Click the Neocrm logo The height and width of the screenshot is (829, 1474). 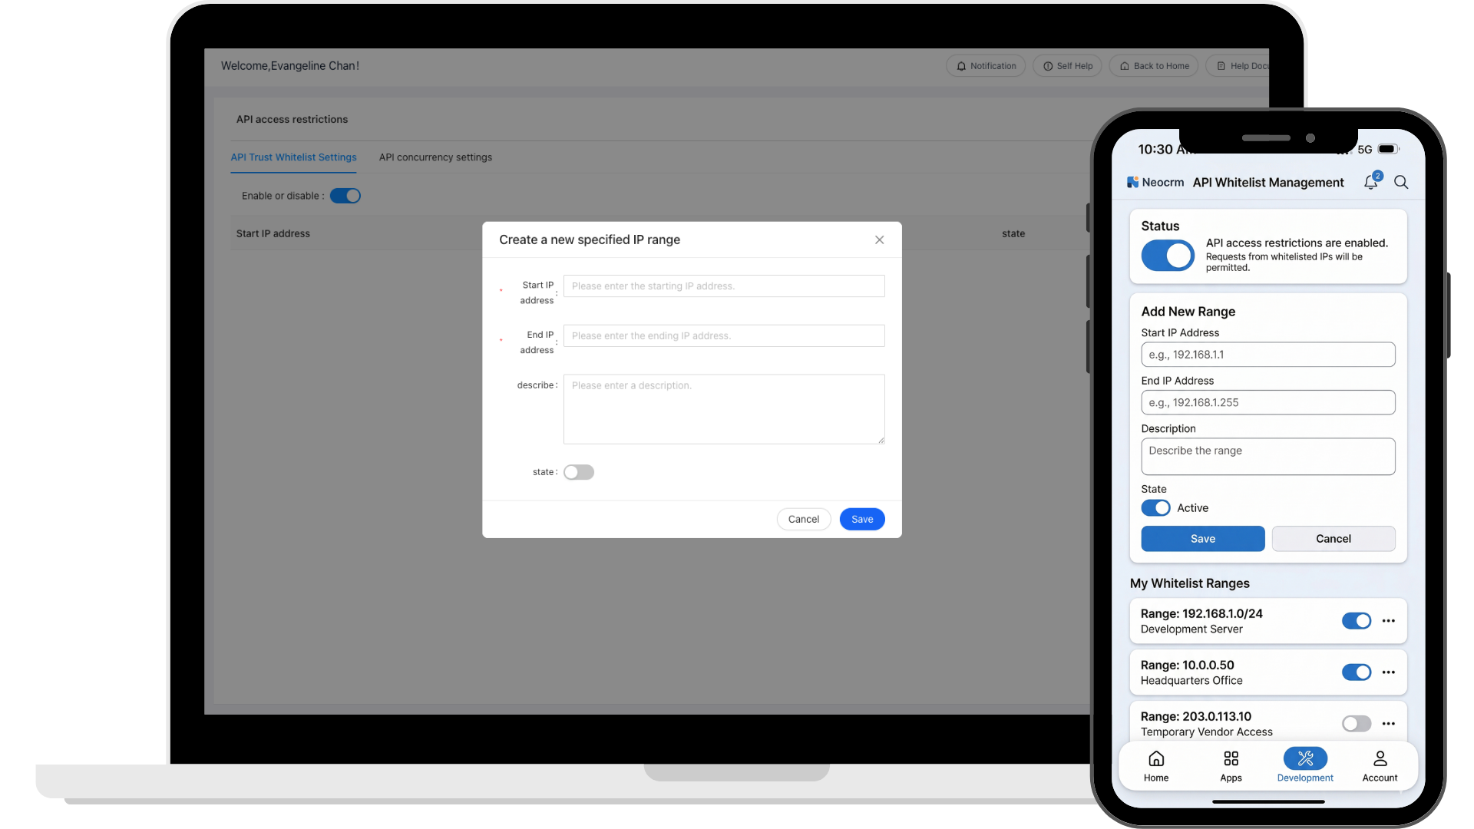pos(1155,183)
